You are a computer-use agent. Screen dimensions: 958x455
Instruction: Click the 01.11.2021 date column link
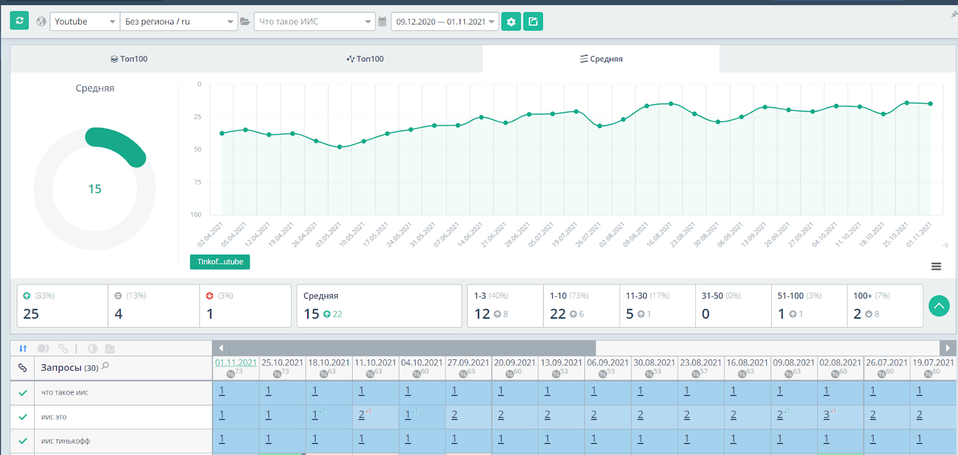(x=236, y=362)
